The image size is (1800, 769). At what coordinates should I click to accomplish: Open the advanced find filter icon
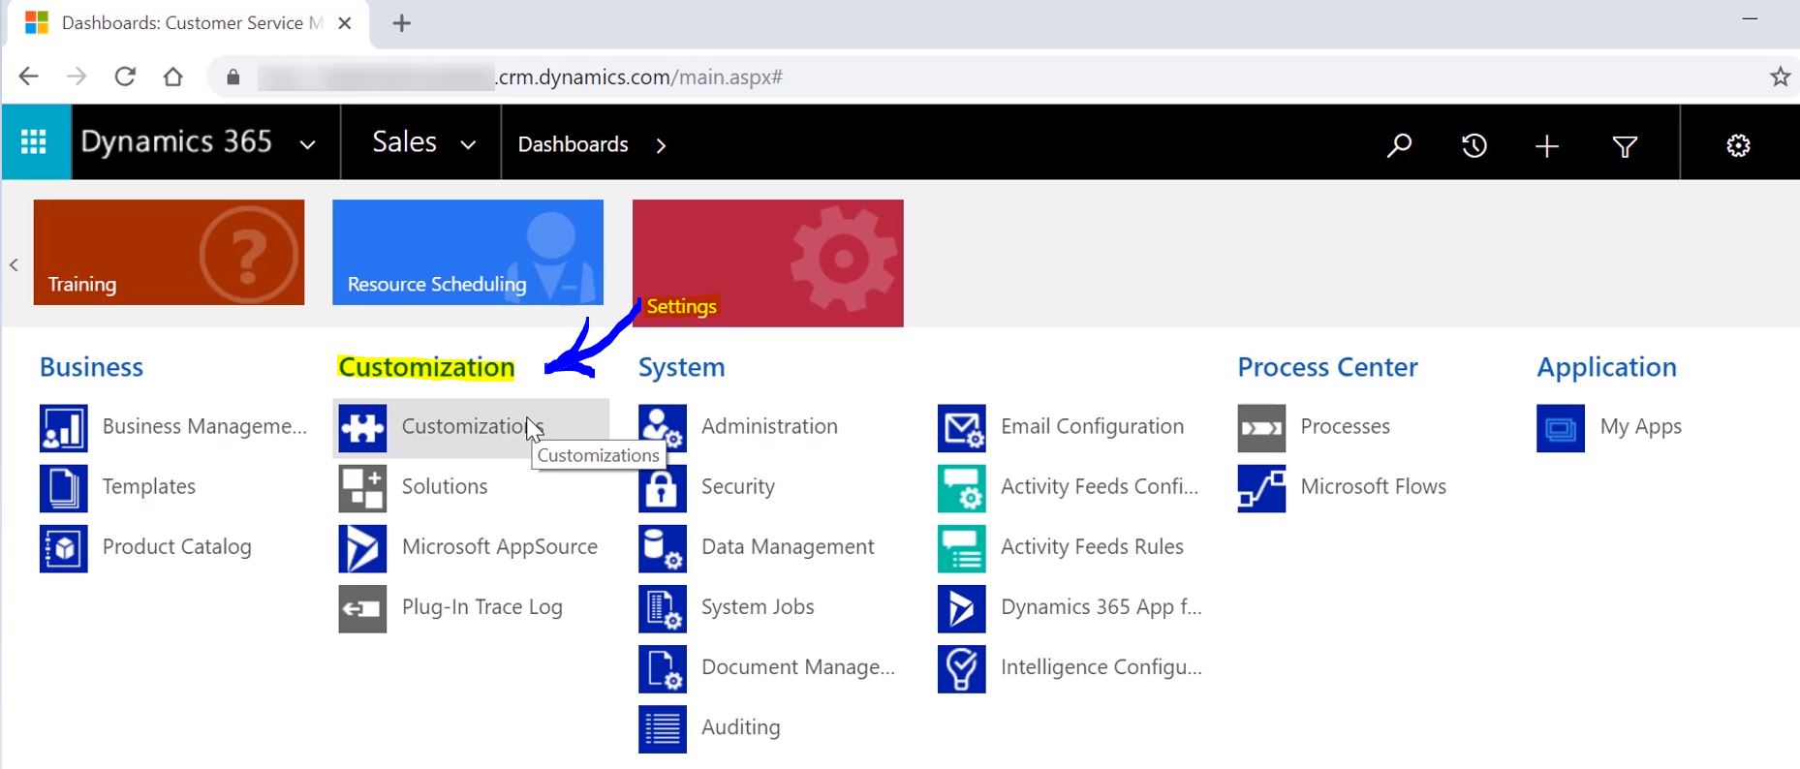[x=1625, y=145]
